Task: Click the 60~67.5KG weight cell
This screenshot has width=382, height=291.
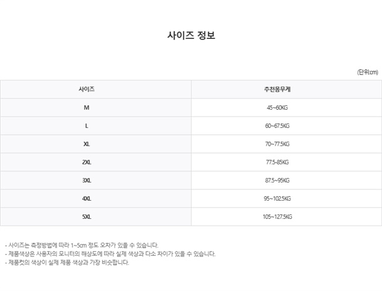Action: click(x=277, y=125)
